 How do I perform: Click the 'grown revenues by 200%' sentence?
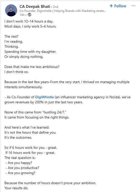point(44,102)
